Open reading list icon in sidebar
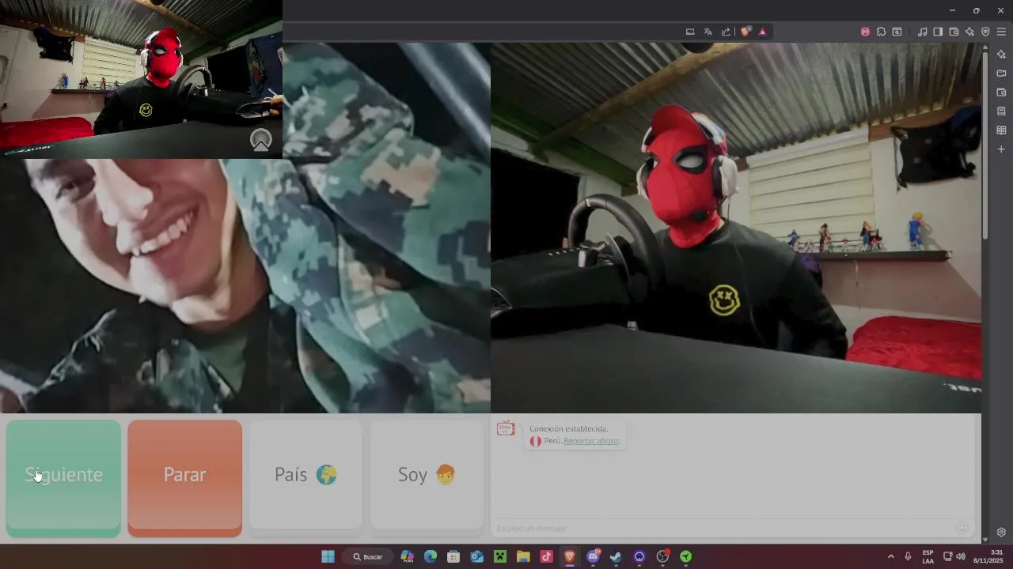The height and width of the screenshot is (569, 1013). [x=1001, y=130]
